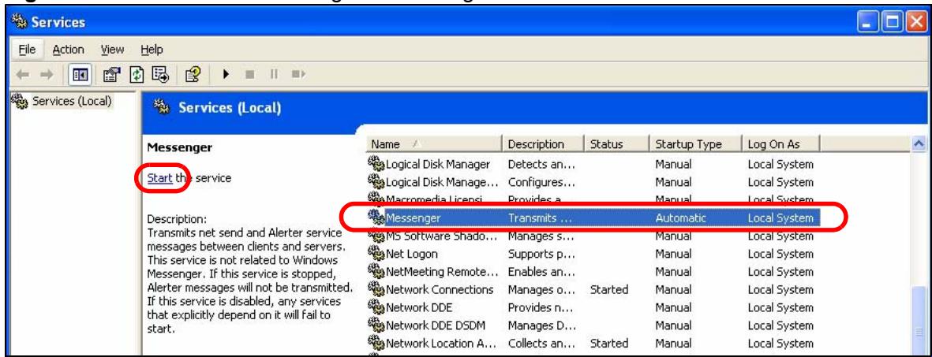The image size is (932, 357).
Task: Sort by the Startup Type column header
Action: 694,144
